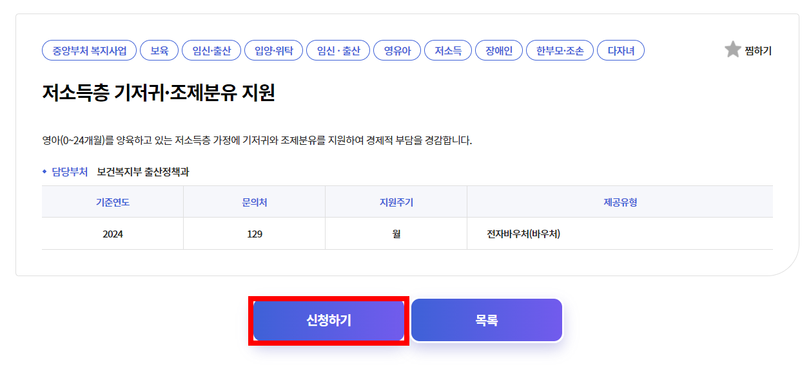This screenshot has width=811, height=365.
Task: Click the 129 contact number cell
Action: [x=255, y=234]
